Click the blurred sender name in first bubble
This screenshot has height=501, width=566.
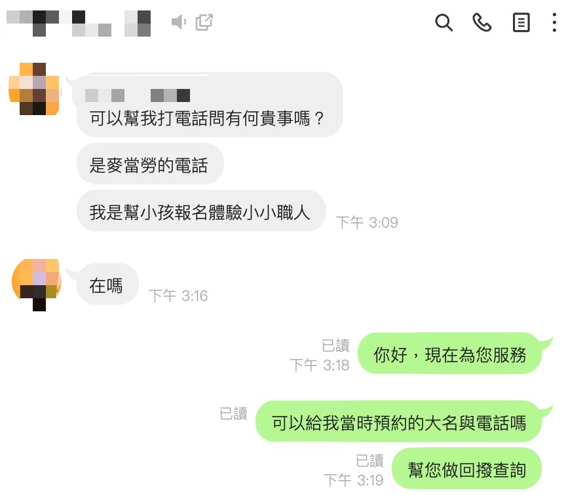pos(138,95)
